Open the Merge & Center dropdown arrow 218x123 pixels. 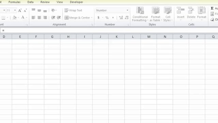tap(92, 18)
